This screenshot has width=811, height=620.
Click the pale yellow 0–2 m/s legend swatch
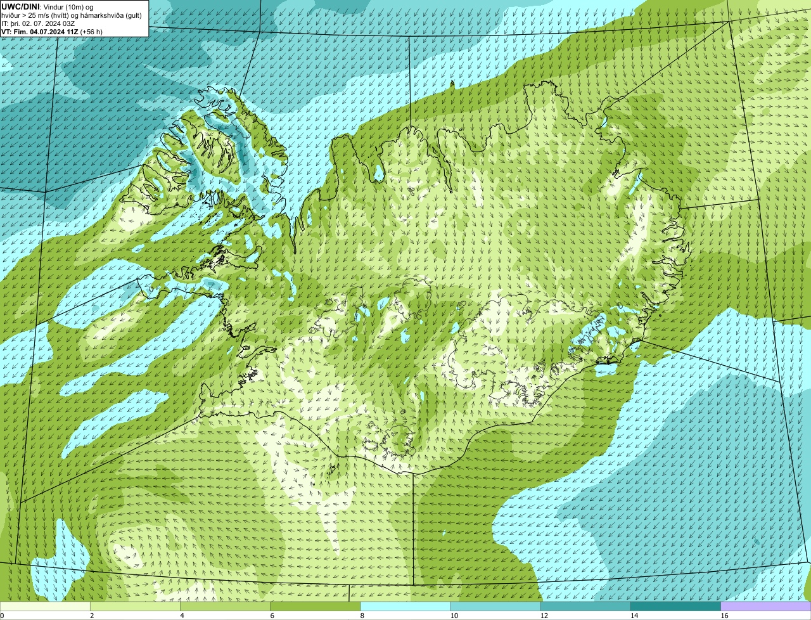pos(45,606)
